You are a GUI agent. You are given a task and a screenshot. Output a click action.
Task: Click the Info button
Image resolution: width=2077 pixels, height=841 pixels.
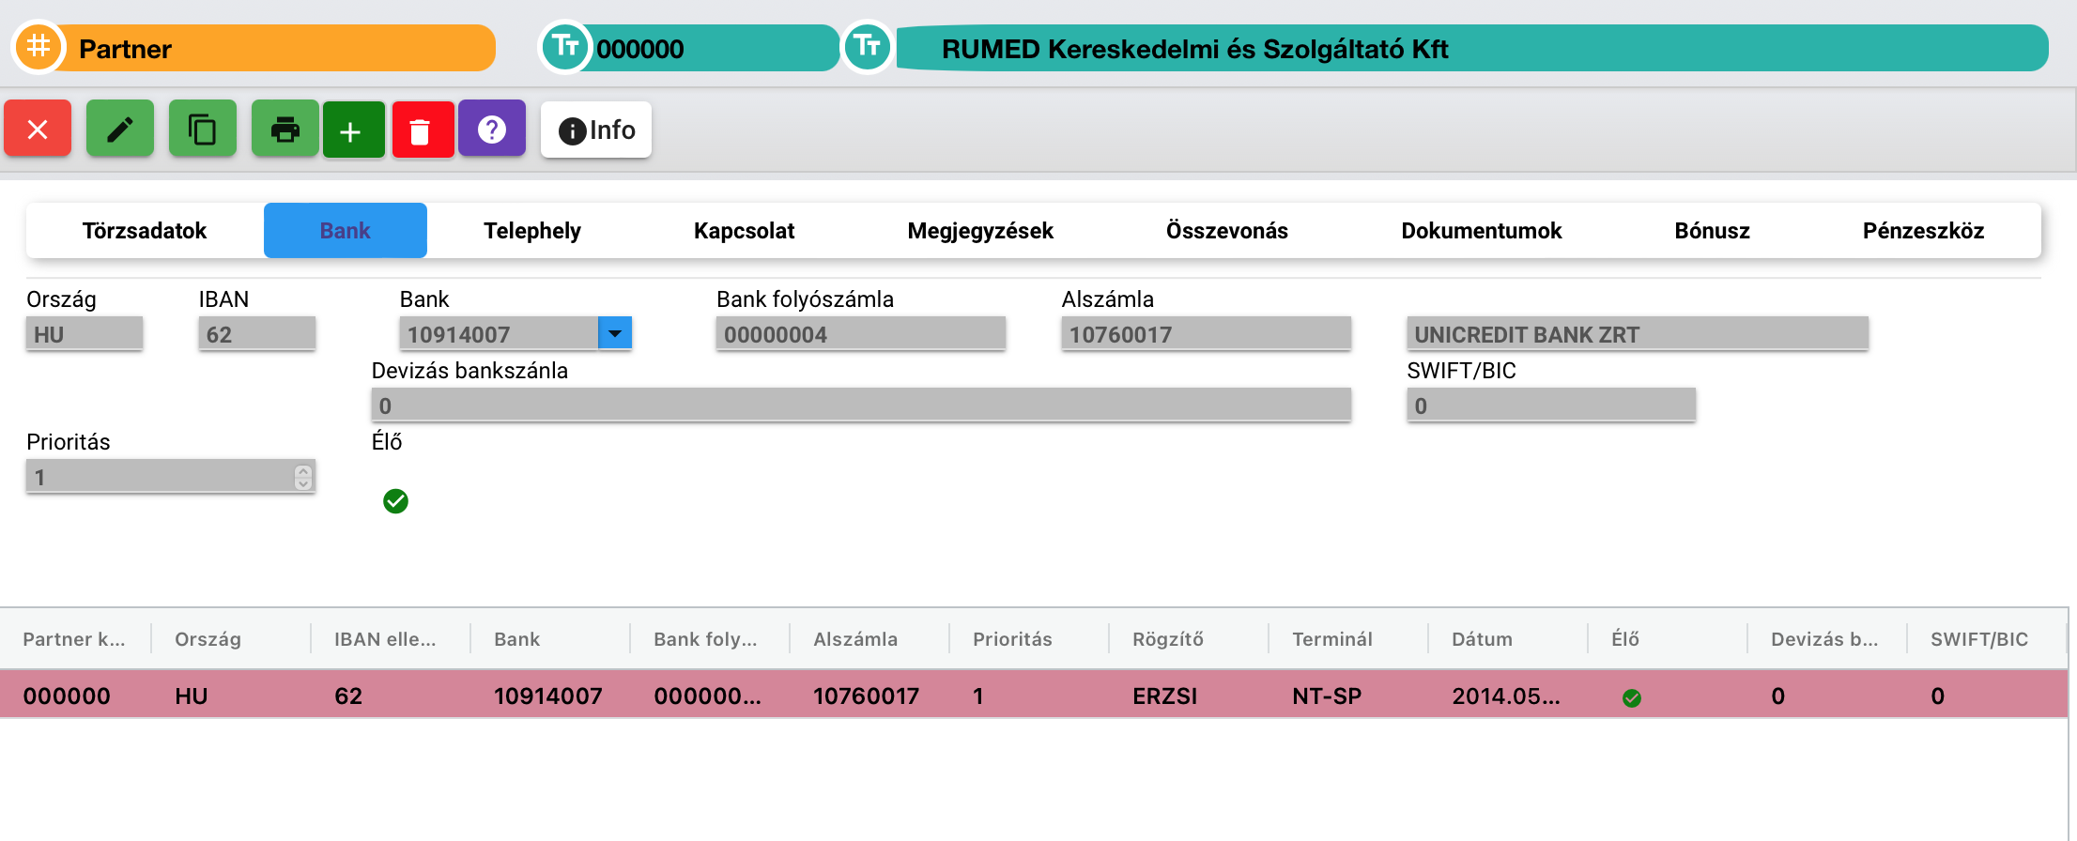596,130
